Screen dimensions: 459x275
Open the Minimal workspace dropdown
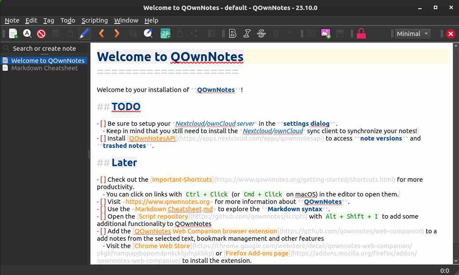413,34
